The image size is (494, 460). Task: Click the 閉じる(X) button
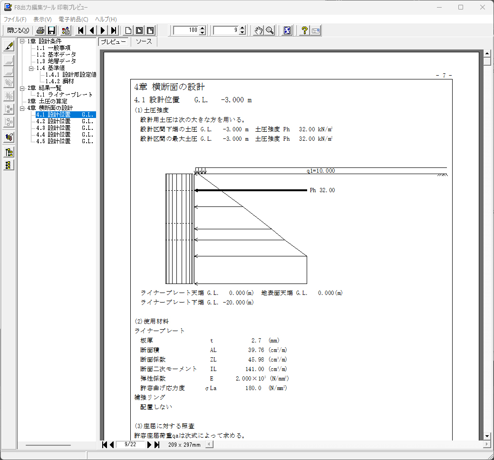pos(18,30)
